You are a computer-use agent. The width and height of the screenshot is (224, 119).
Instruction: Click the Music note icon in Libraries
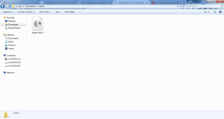click(6, 42)
